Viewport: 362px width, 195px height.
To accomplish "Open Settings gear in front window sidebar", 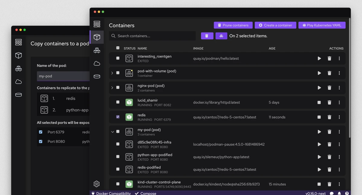I will 97,184.
